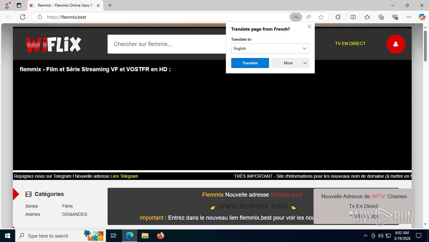This screenshot has width=429, height=242.
Task: Click the Edge taskbar icon
Action: pyautogui.click(x=130, y=236)
